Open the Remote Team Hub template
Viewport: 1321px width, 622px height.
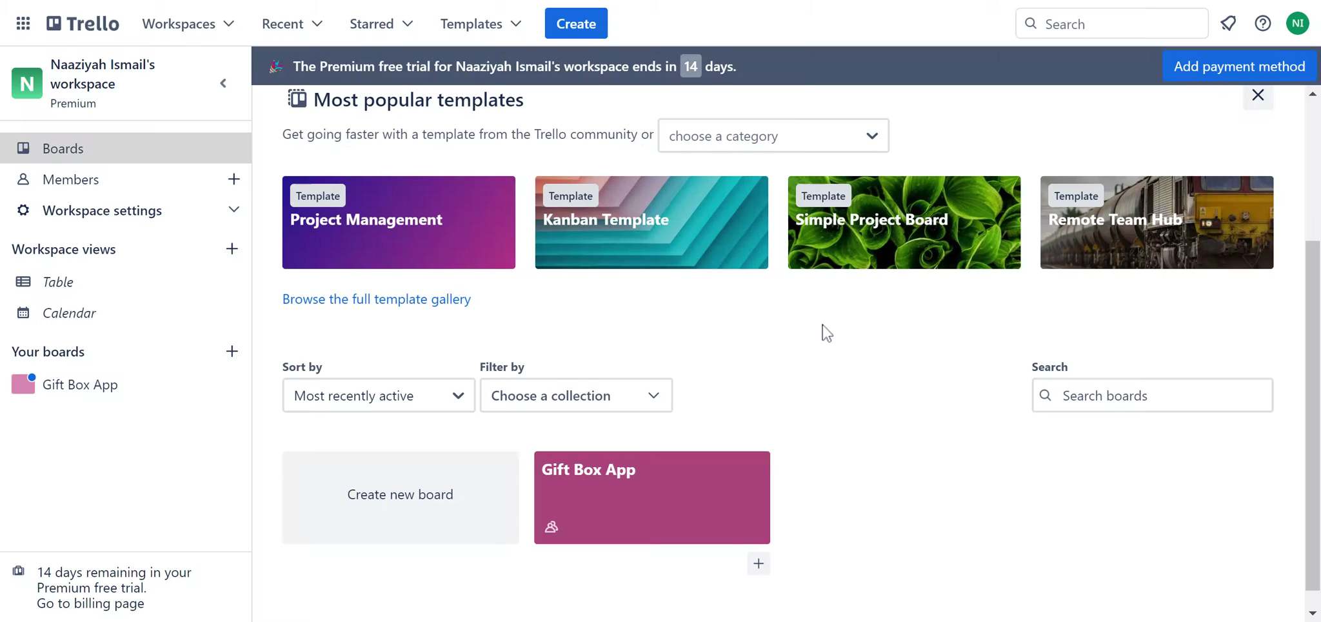1157,223
